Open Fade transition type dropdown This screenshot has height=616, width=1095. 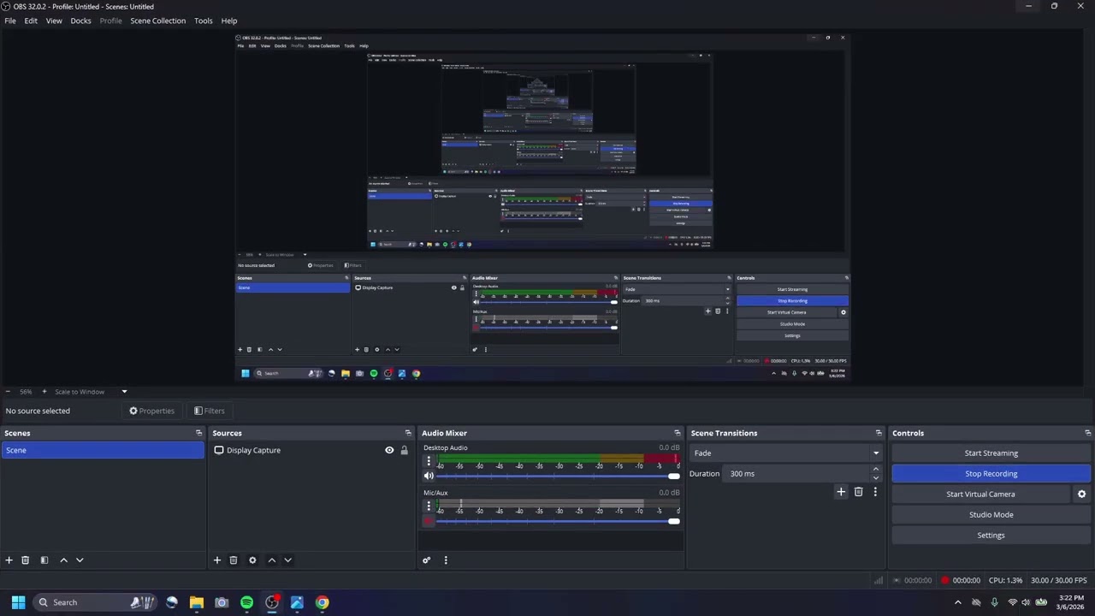click(786, 453)
